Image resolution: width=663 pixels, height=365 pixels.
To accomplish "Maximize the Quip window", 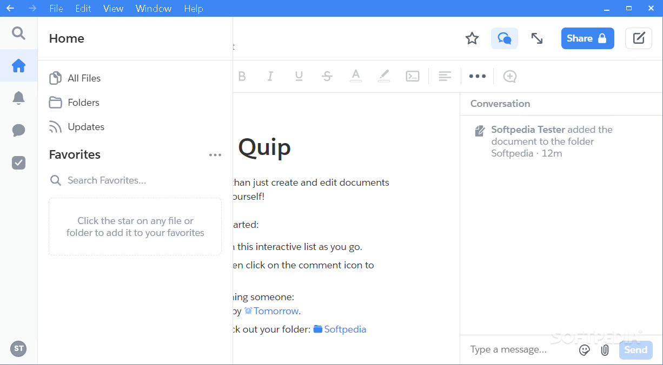I will 628,8.
